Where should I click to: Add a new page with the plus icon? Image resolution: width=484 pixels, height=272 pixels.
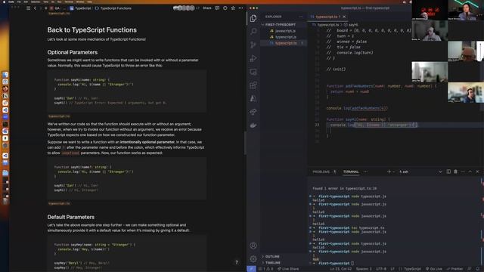tap(46, 8)
